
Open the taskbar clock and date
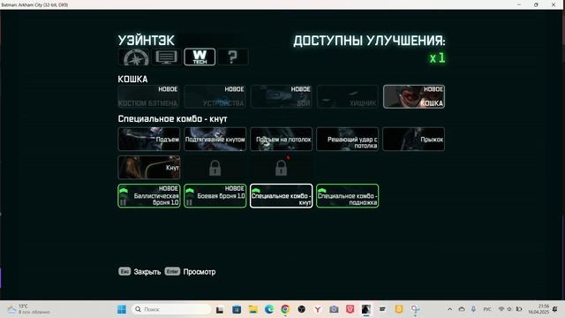539,309
